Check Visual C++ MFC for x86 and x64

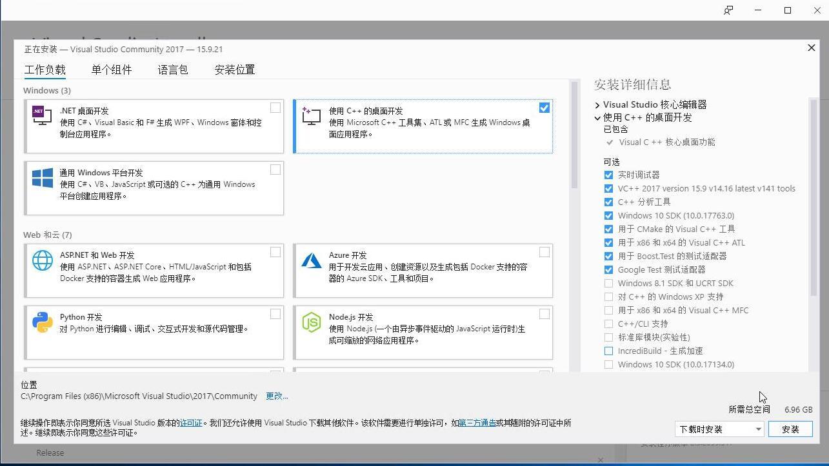tap(608, 310)
